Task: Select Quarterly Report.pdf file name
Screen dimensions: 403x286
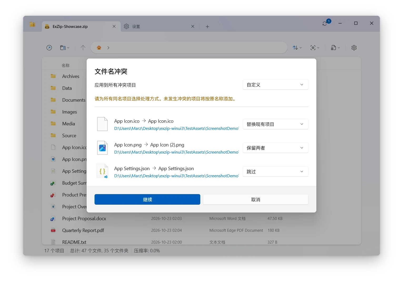Action: [83, 230]
